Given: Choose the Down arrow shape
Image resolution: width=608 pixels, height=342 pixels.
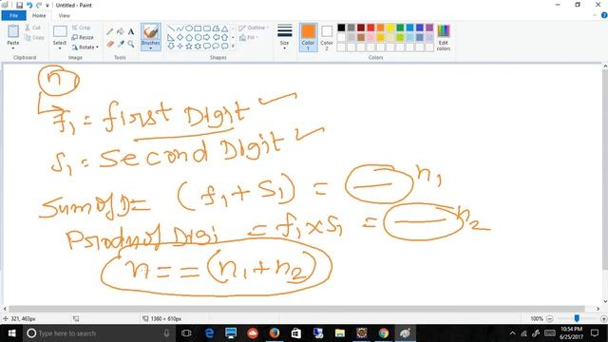Looking at the screenshot, I should 171,47.
